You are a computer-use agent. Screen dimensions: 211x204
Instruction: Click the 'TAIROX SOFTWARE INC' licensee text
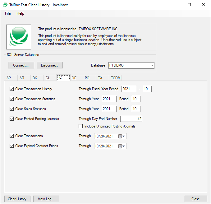(x=98, y=29)
